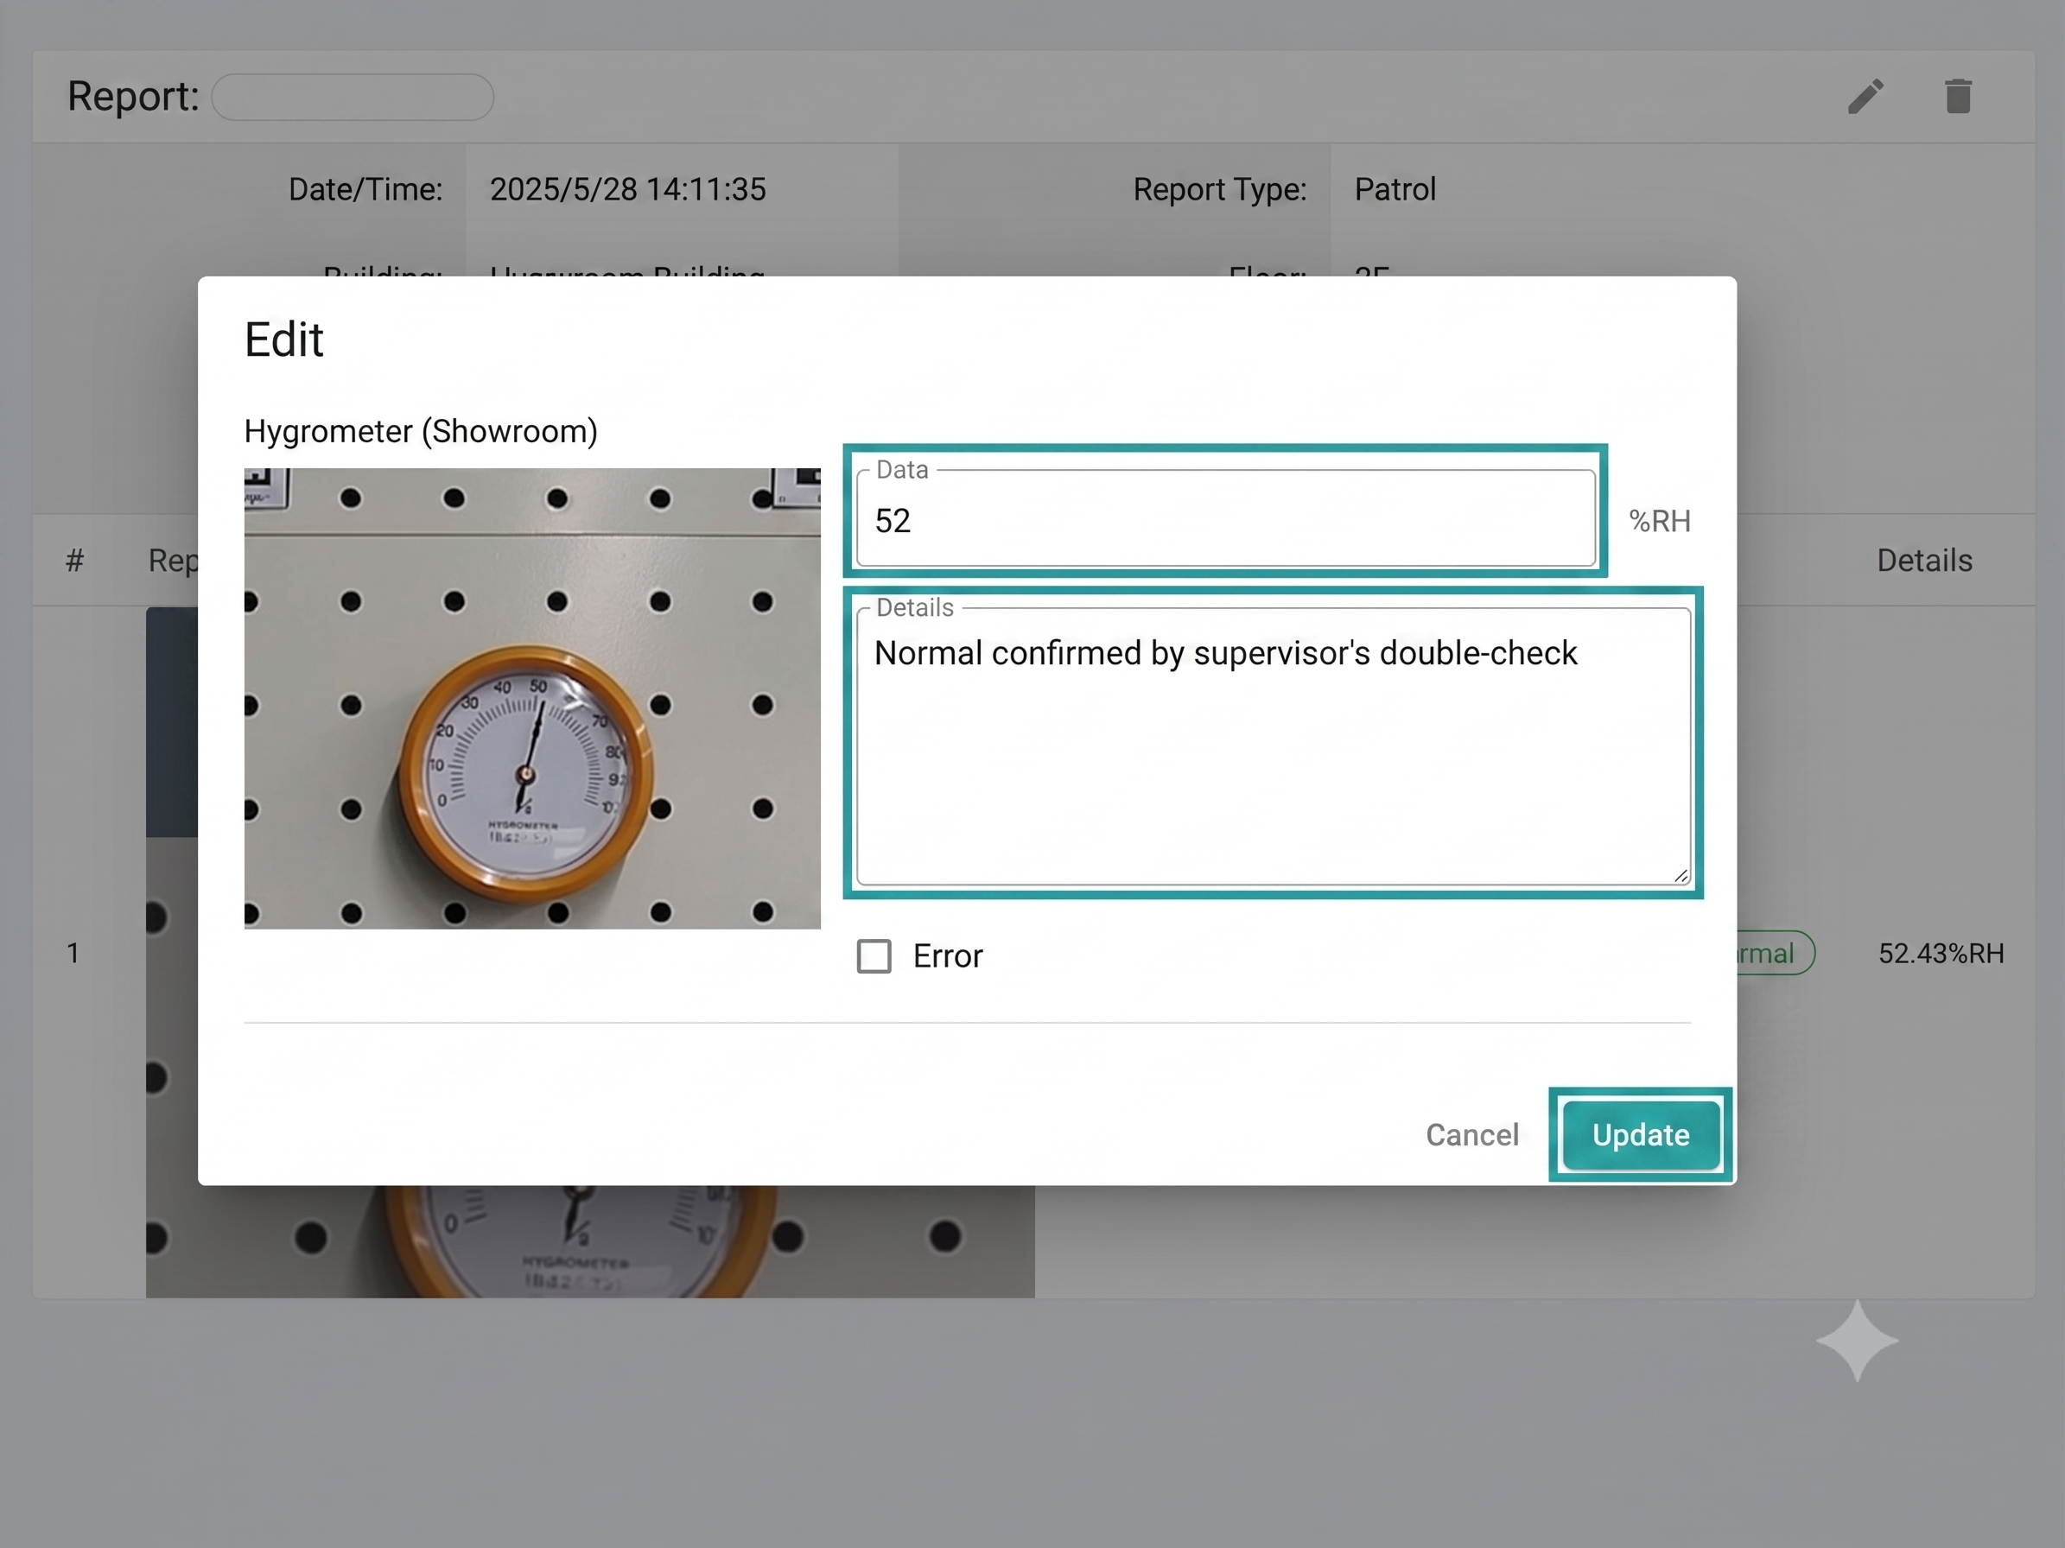Viewport: 2065px width, 1548px height.
Task: Click the "52.43%RH" value in the table
Action: (1941, 953)
